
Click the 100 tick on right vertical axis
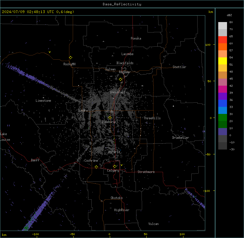coord(208,45)
